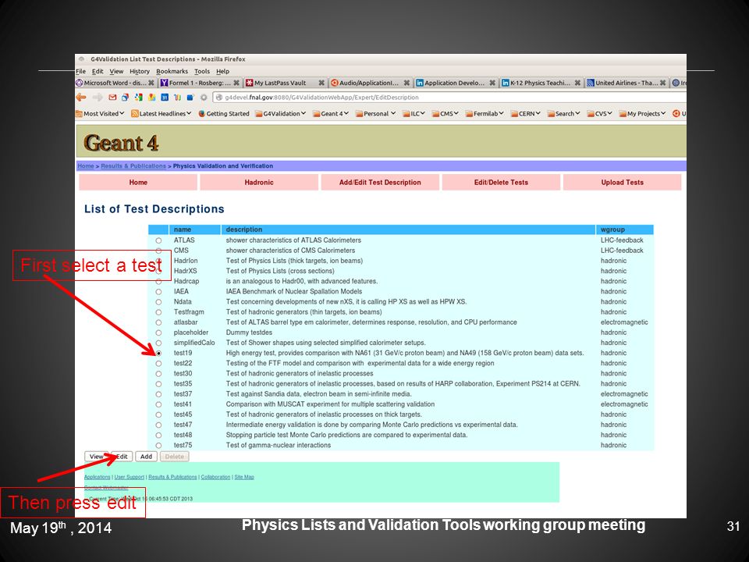Close the My LastPass Vault tab
The height and width of the screenshot is (562, 749).
coord(321,83)
